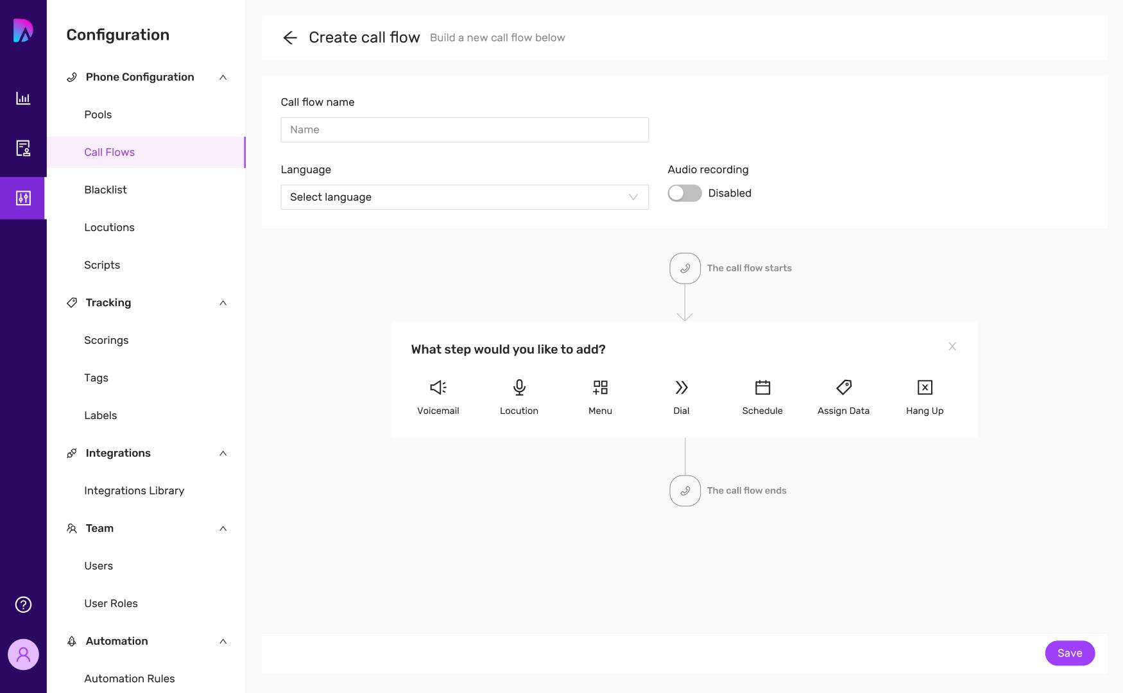Add a Locution step

tap(519, 395)
